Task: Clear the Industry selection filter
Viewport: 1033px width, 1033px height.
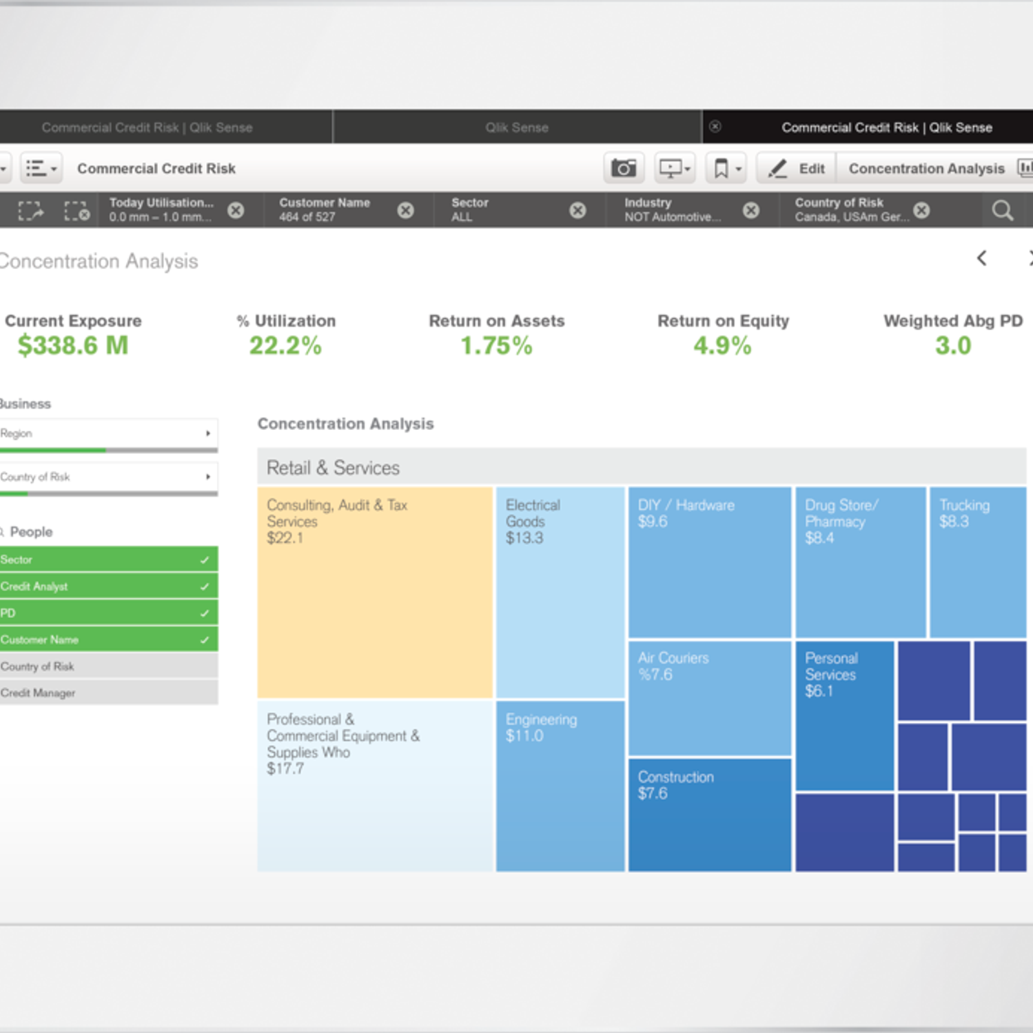Action: point(751,210)
